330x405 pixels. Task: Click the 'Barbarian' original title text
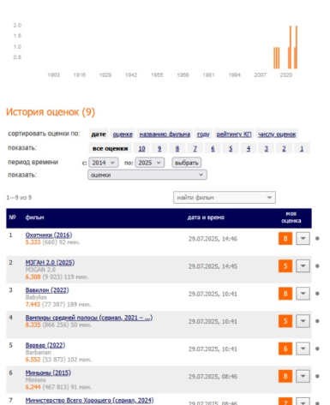[x=39, y=353]
